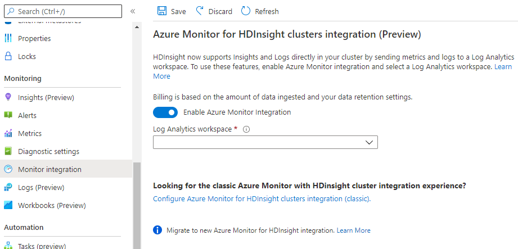The height and width of the screenshot is (249, 518).
Task: Open Monitor integration menu item
Action: tap(49, 169)
